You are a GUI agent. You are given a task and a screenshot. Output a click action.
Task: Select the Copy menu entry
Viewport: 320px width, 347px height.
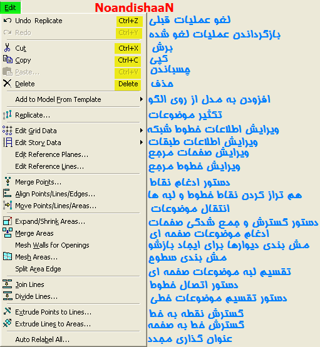[x=23, y=60]
